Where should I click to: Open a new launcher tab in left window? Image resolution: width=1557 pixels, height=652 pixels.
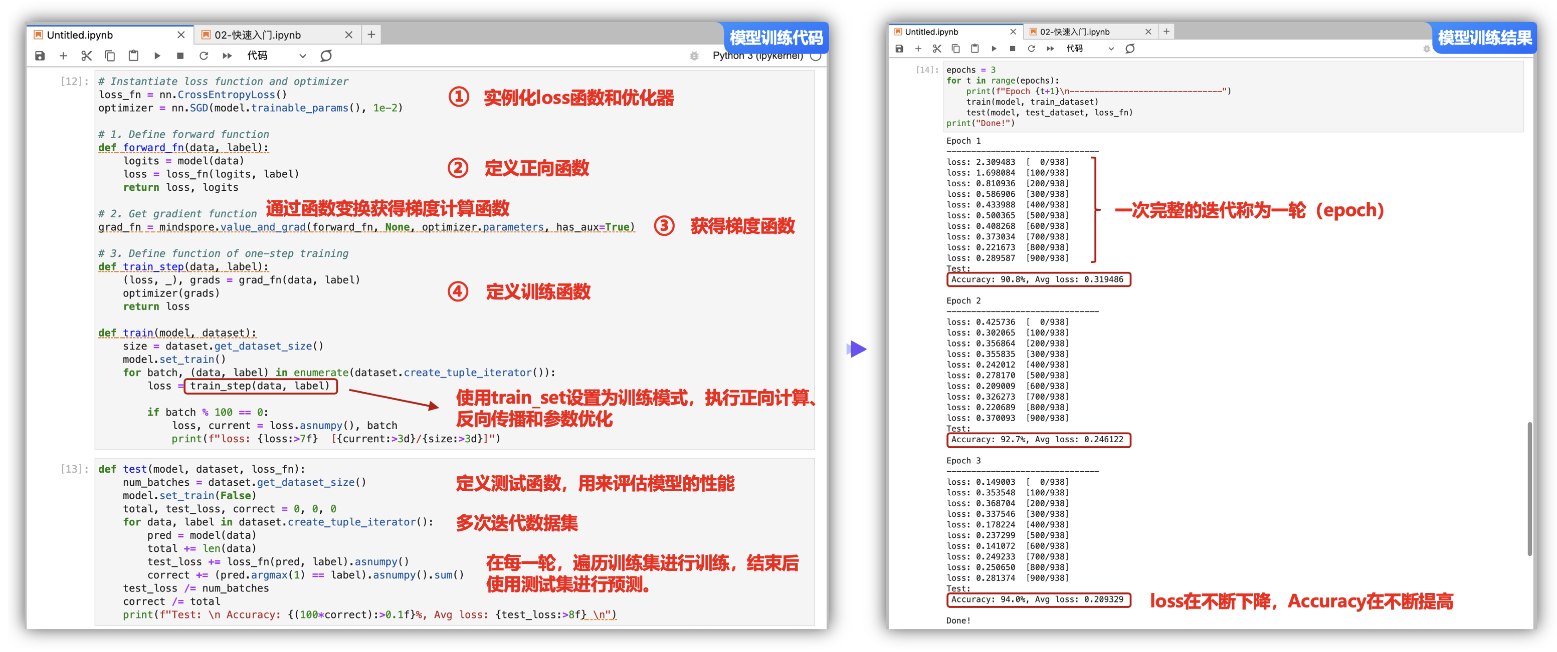371,35
